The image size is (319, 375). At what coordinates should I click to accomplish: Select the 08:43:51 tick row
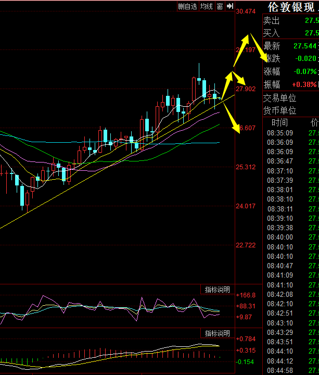tap(293, 342)
